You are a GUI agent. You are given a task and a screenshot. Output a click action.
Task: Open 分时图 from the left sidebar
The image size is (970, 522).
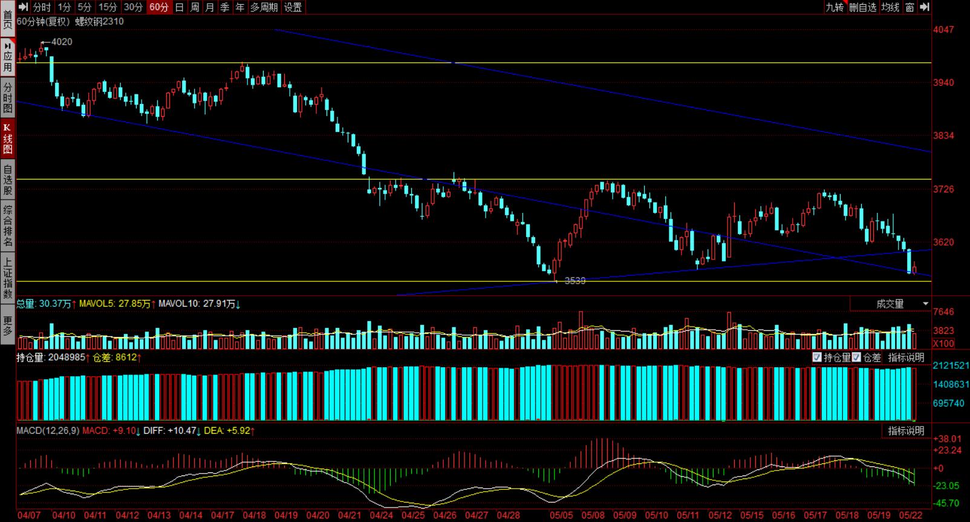coord(7,98)
